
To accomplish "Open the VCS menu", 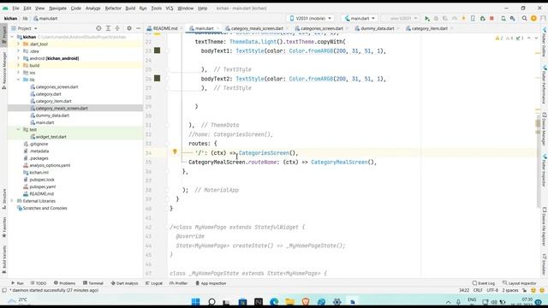I will 170,8.
